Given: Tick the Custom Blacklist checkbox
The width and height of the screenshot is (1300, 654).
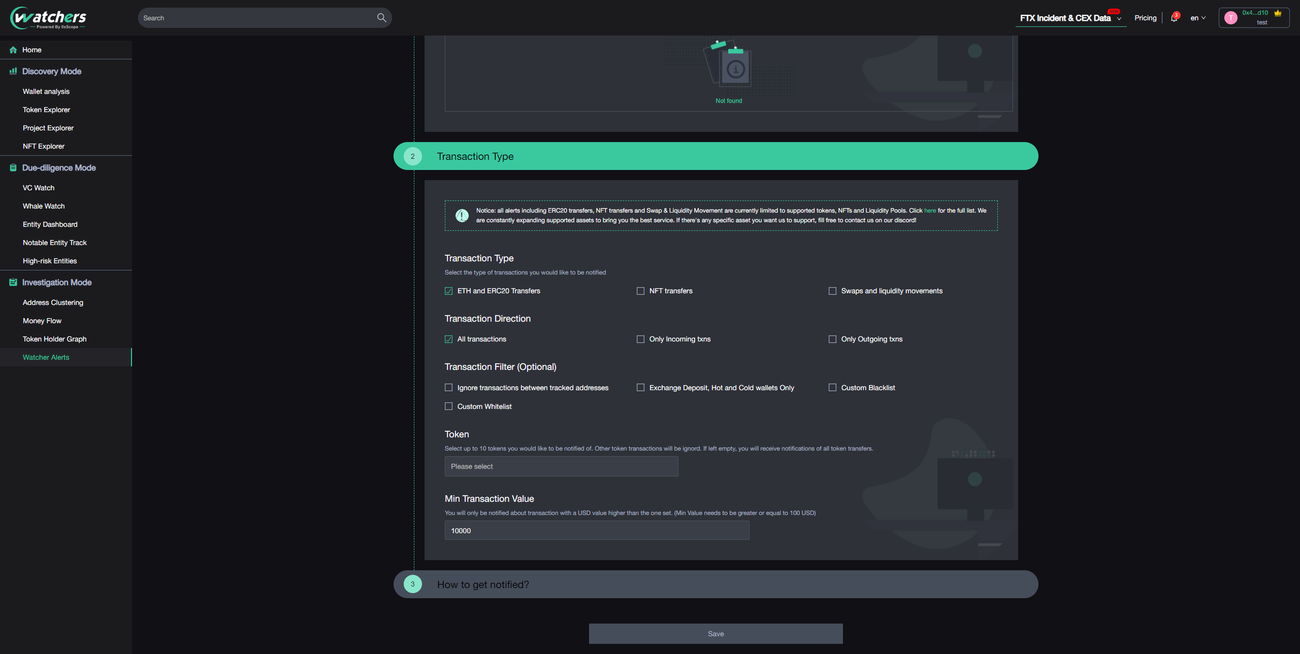Looking at the screenshot, I should [832, 388].
